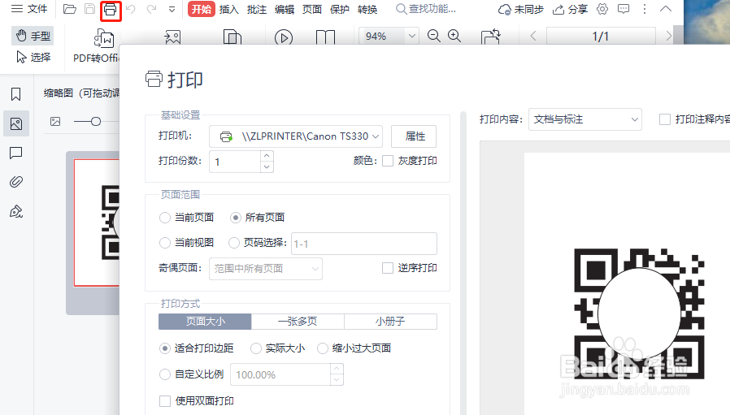Click the QR code page thumbnail
The width and height of the screenshot is (730, 415).
(x=97, y=223)
